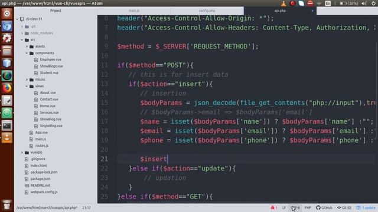
Task: Expand the node_modules folder
Action: point(22,33)
